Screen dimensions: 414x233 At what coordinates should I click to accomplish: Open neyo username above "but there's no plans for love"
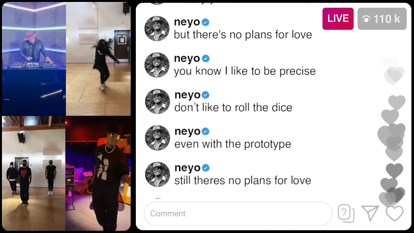pyautogui.click(x=187, y=22)
